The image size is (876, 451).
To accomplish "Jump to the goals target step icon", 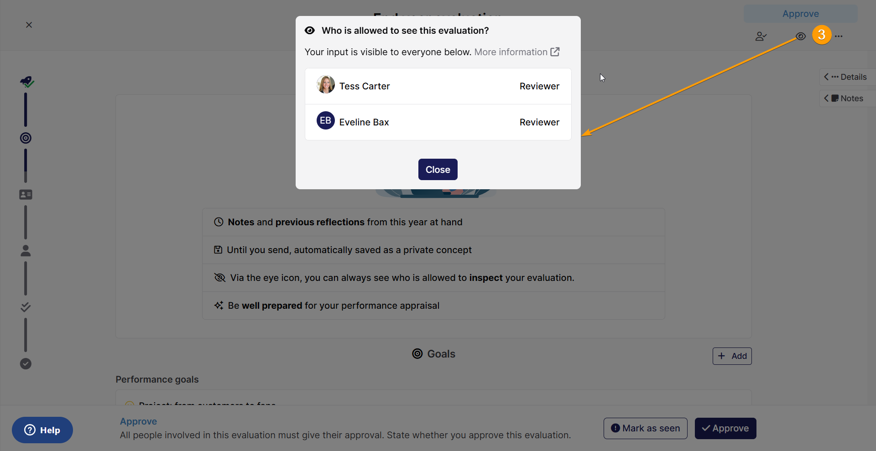I will (26, 138).
